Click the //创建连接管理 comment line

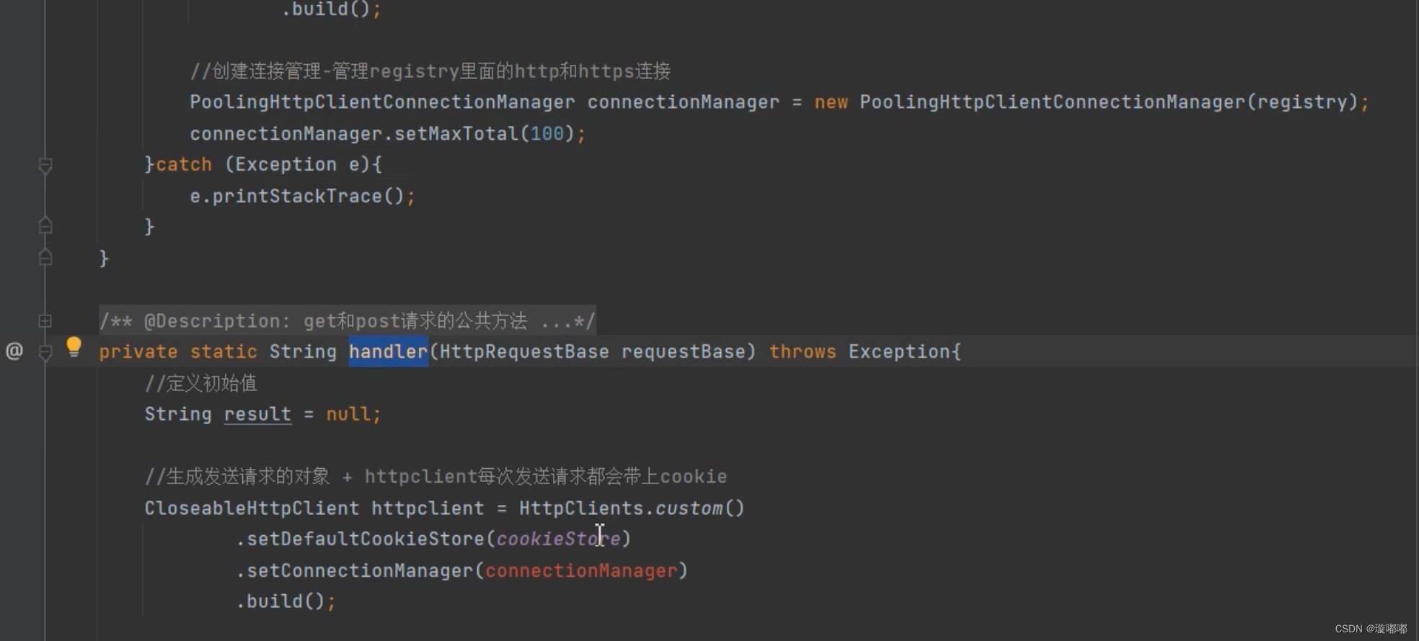430,71
